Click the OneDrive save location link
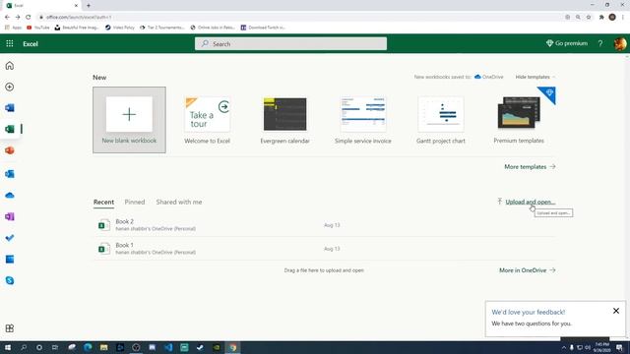The height and width of the screenshot is (354, 630). [489, 77]
